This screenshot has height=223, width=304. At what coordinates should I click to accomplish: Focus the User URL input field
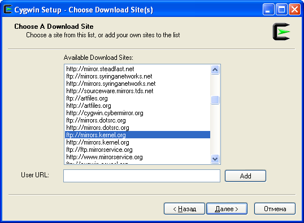tap(142, 176)
